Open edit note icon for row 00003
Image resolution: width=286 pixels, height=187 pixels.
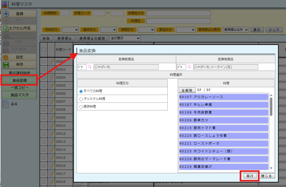[x=51, y=69]
